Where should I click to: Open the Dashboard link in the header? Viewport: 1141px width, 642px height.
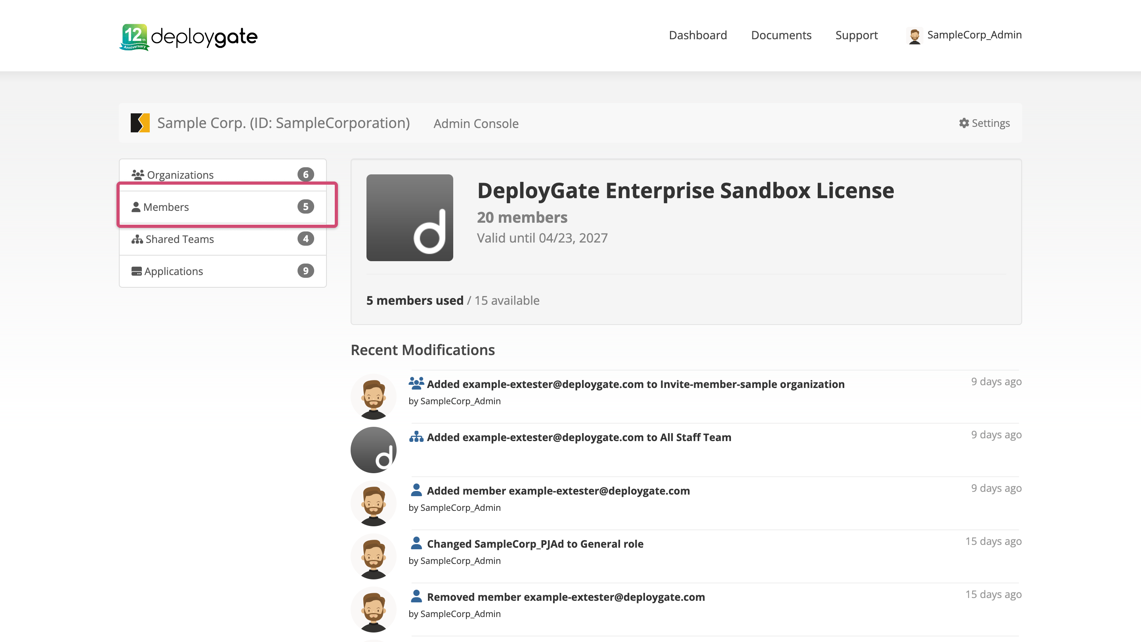tap(698, 35)
